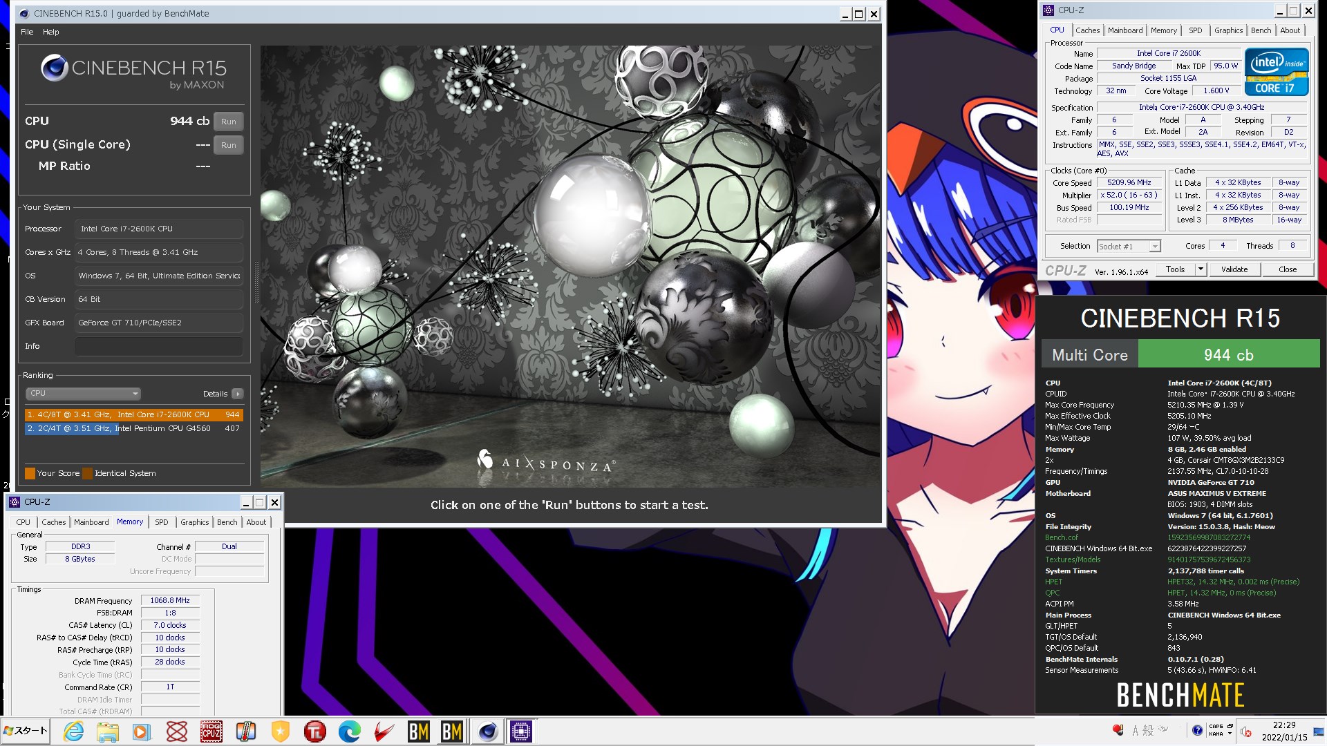Switch to Mainboard tab in top CPU-Z window
This screenshot has height=746, width=1327.
point(1124,30)
